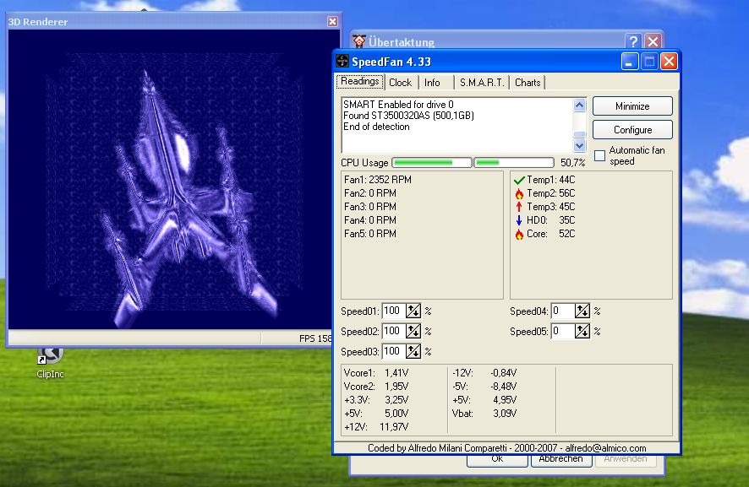Viewport: 749px width, 487px height.
Task: Click Abbrechen in the Übertaktung dialog
Action: [x=561, y=460]
